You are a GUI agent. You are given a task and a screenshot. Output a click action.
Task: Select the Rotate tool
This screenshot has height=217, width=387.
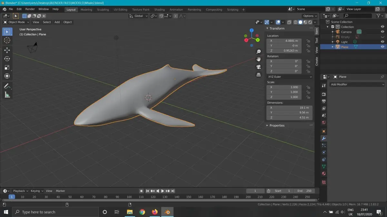point(7,59)
